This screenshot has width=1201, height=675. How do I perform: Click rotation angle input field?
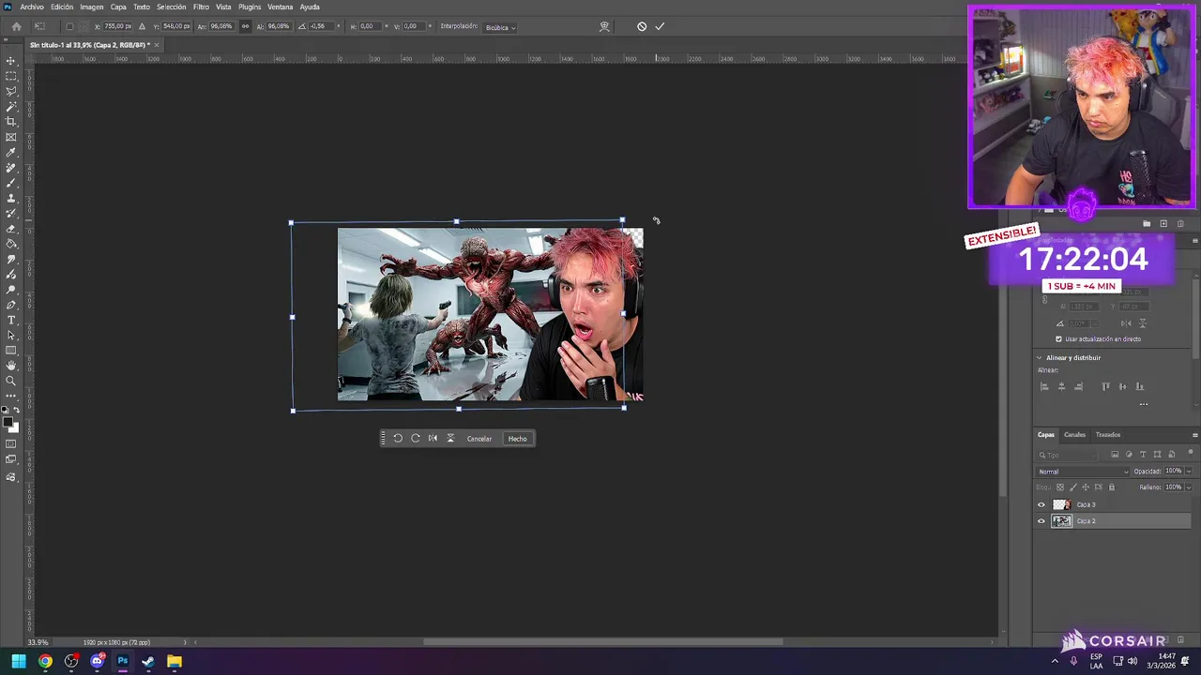coord(319,26)
